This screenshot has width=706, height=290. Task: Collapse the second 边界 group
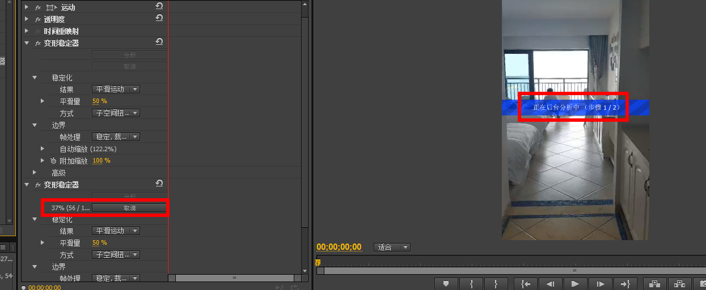click(35, 267)
